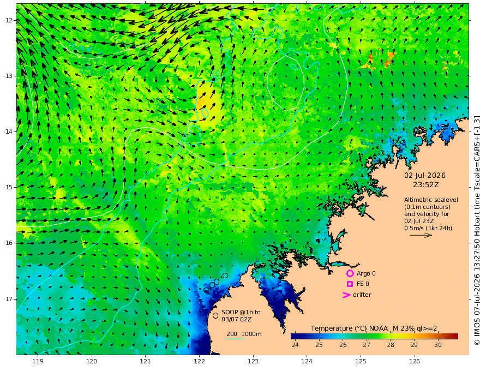Click latitude axis label -17
480x371 pixels.
8,299
